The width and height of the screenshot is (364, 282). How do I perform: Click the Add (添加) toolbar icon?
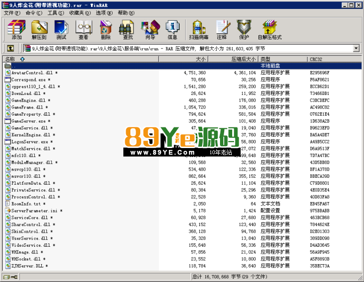(16, 30)
